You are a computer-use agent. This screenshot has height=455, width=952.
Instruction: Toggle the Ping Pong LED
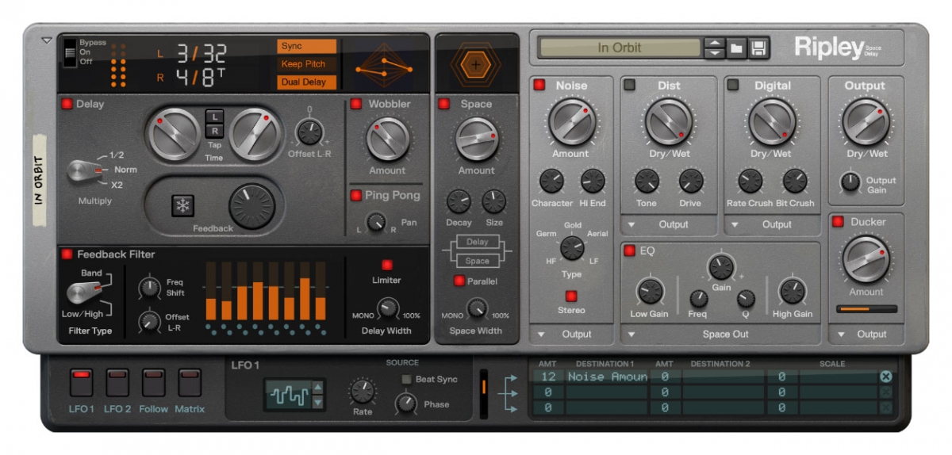356,195
